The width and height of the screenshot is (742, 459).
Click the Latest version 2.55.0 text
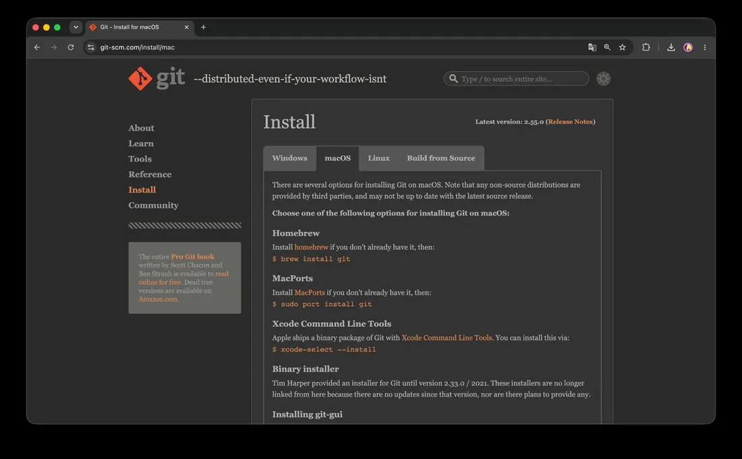coord(510,122)
